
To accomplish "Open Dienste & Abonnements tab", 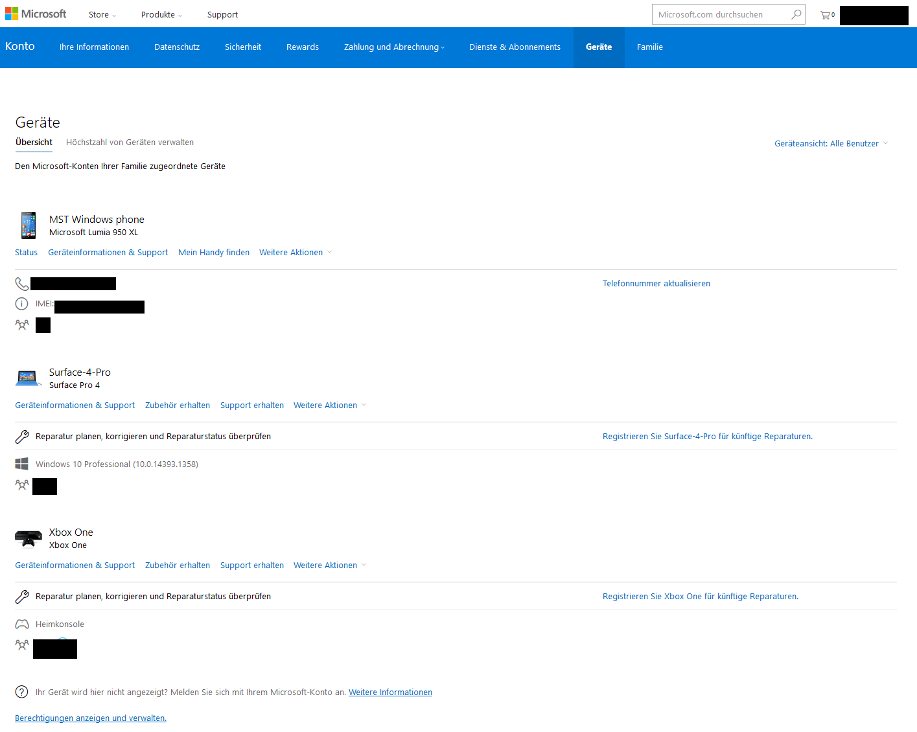I will [x=515, y=47].
